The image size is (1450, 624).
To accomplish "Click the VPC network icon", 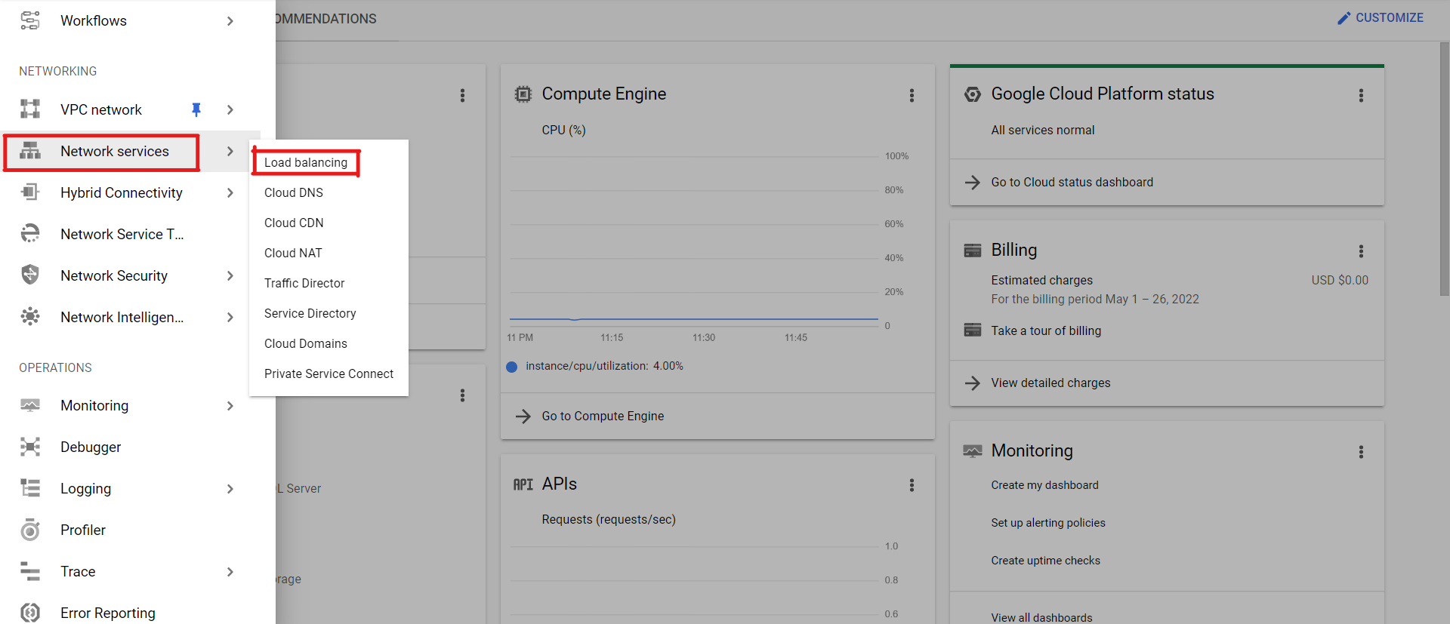I will click(30, 109).
